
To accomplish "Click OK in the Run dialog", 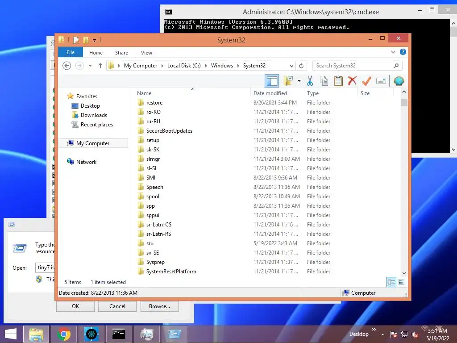I will (x=75, y=306).
